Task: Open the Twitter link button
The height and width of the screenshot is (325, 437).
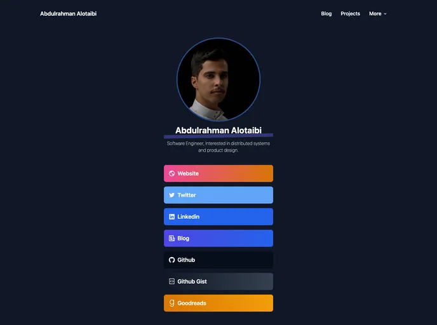Action: coord(218,196)
